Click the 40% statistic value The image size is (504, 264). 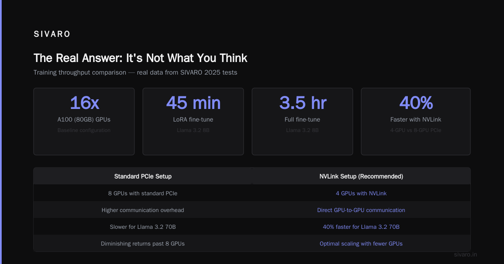(416, 103)
